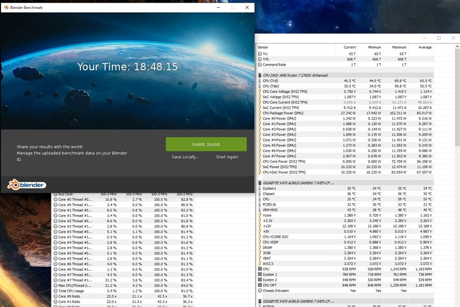Screen dimensions: 460x307
Task: Sort by the Current column header
Action: [349, 47]
